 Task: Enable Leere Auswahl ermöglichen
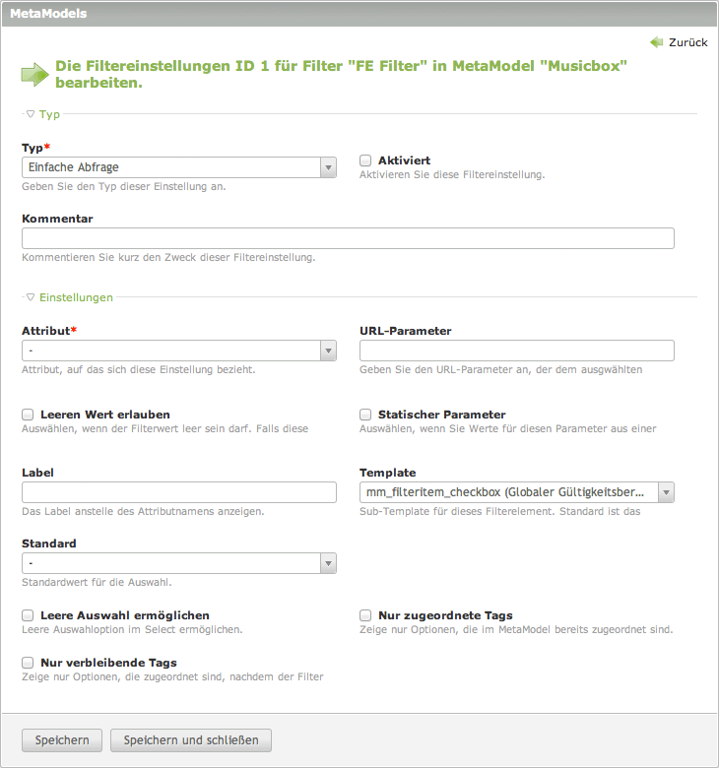tap(29, 615)
